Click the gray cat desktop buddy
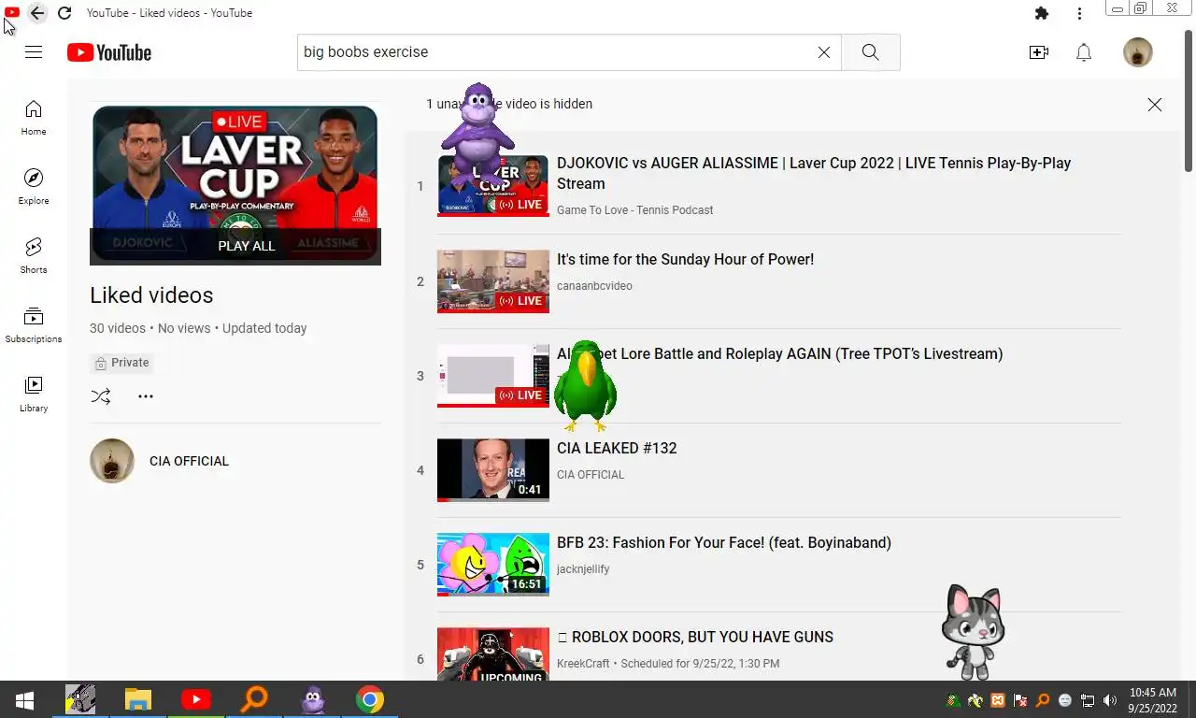The height and width of the screenshot is (718, 1196). point(974,632)
